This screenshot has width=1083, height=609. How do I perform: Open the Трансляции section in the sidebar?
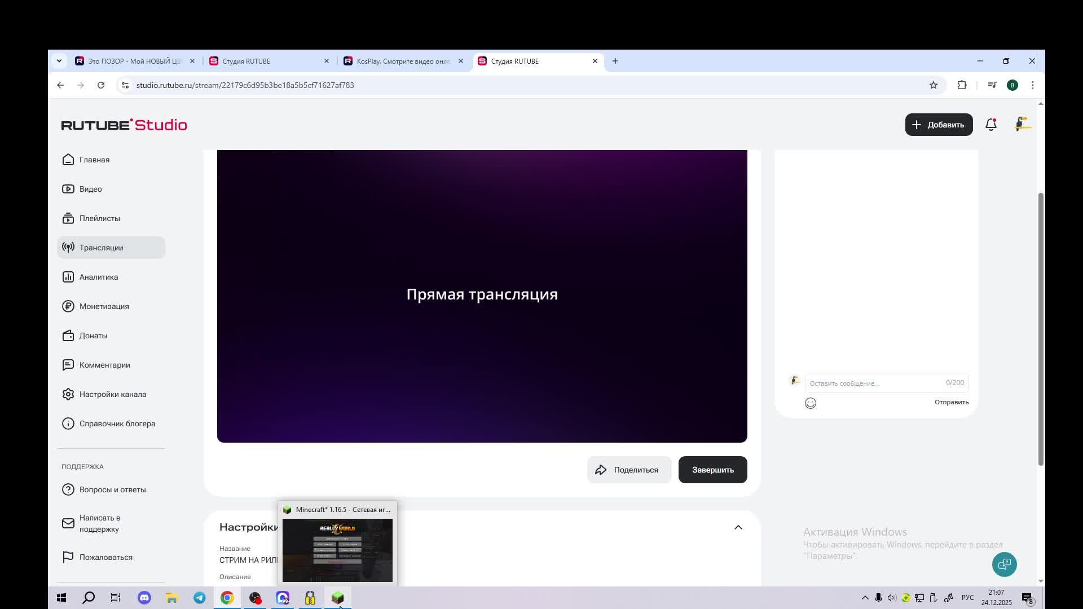click(x=102, y=247)
